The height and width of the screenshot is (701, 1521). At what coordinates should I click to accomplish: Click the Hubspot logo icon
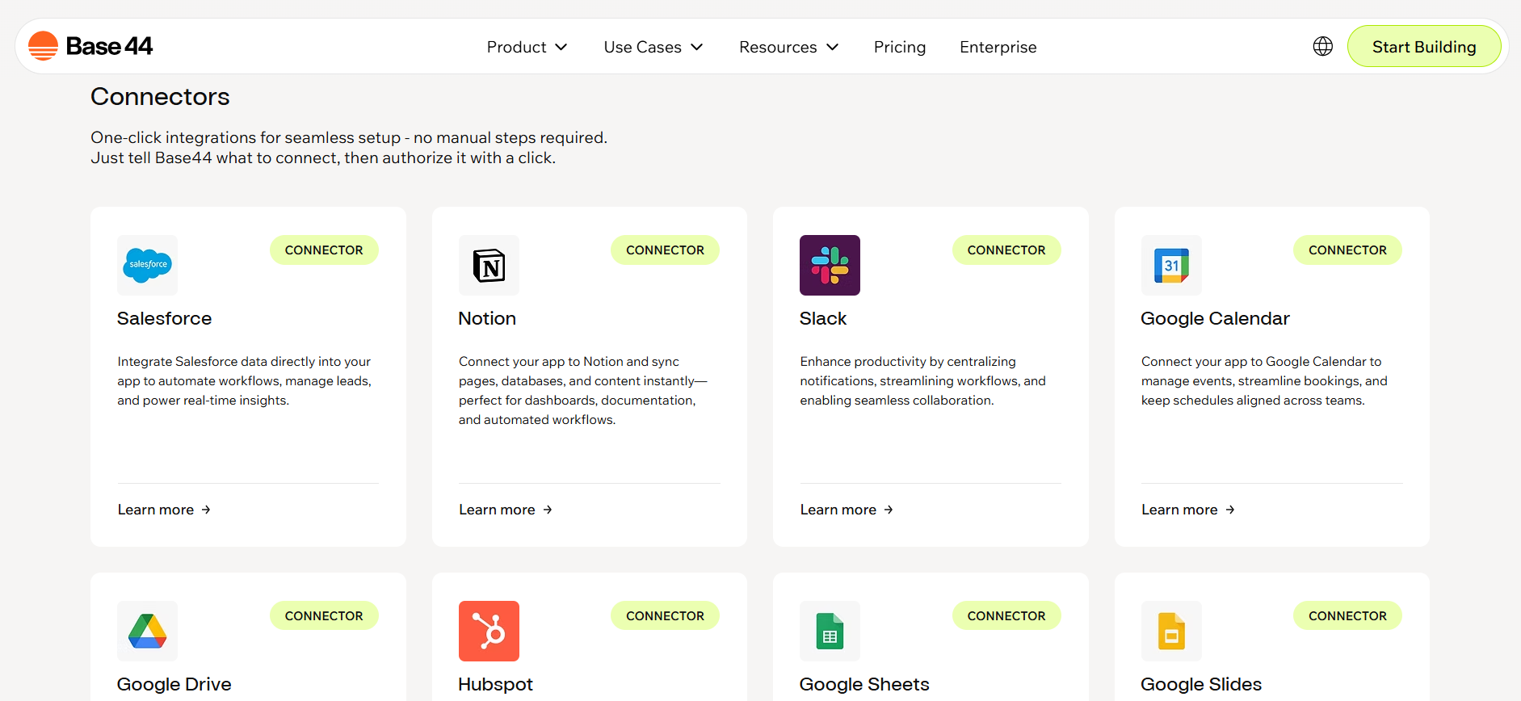coord(489,631)
